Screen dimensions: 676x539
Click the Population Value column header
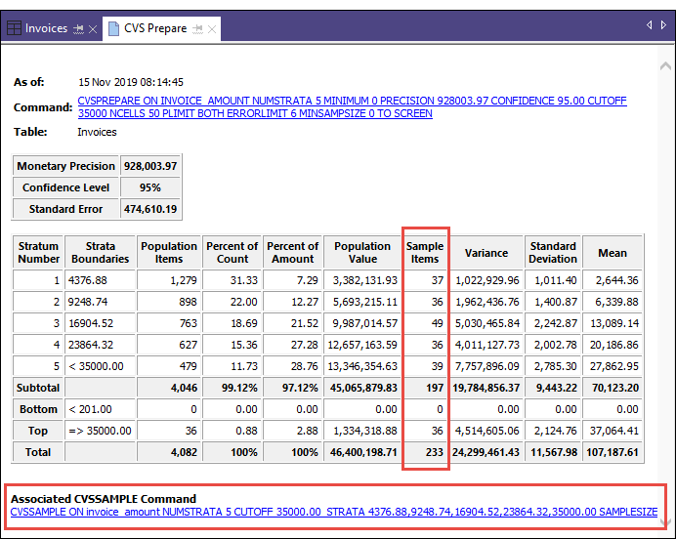[362, 253]
